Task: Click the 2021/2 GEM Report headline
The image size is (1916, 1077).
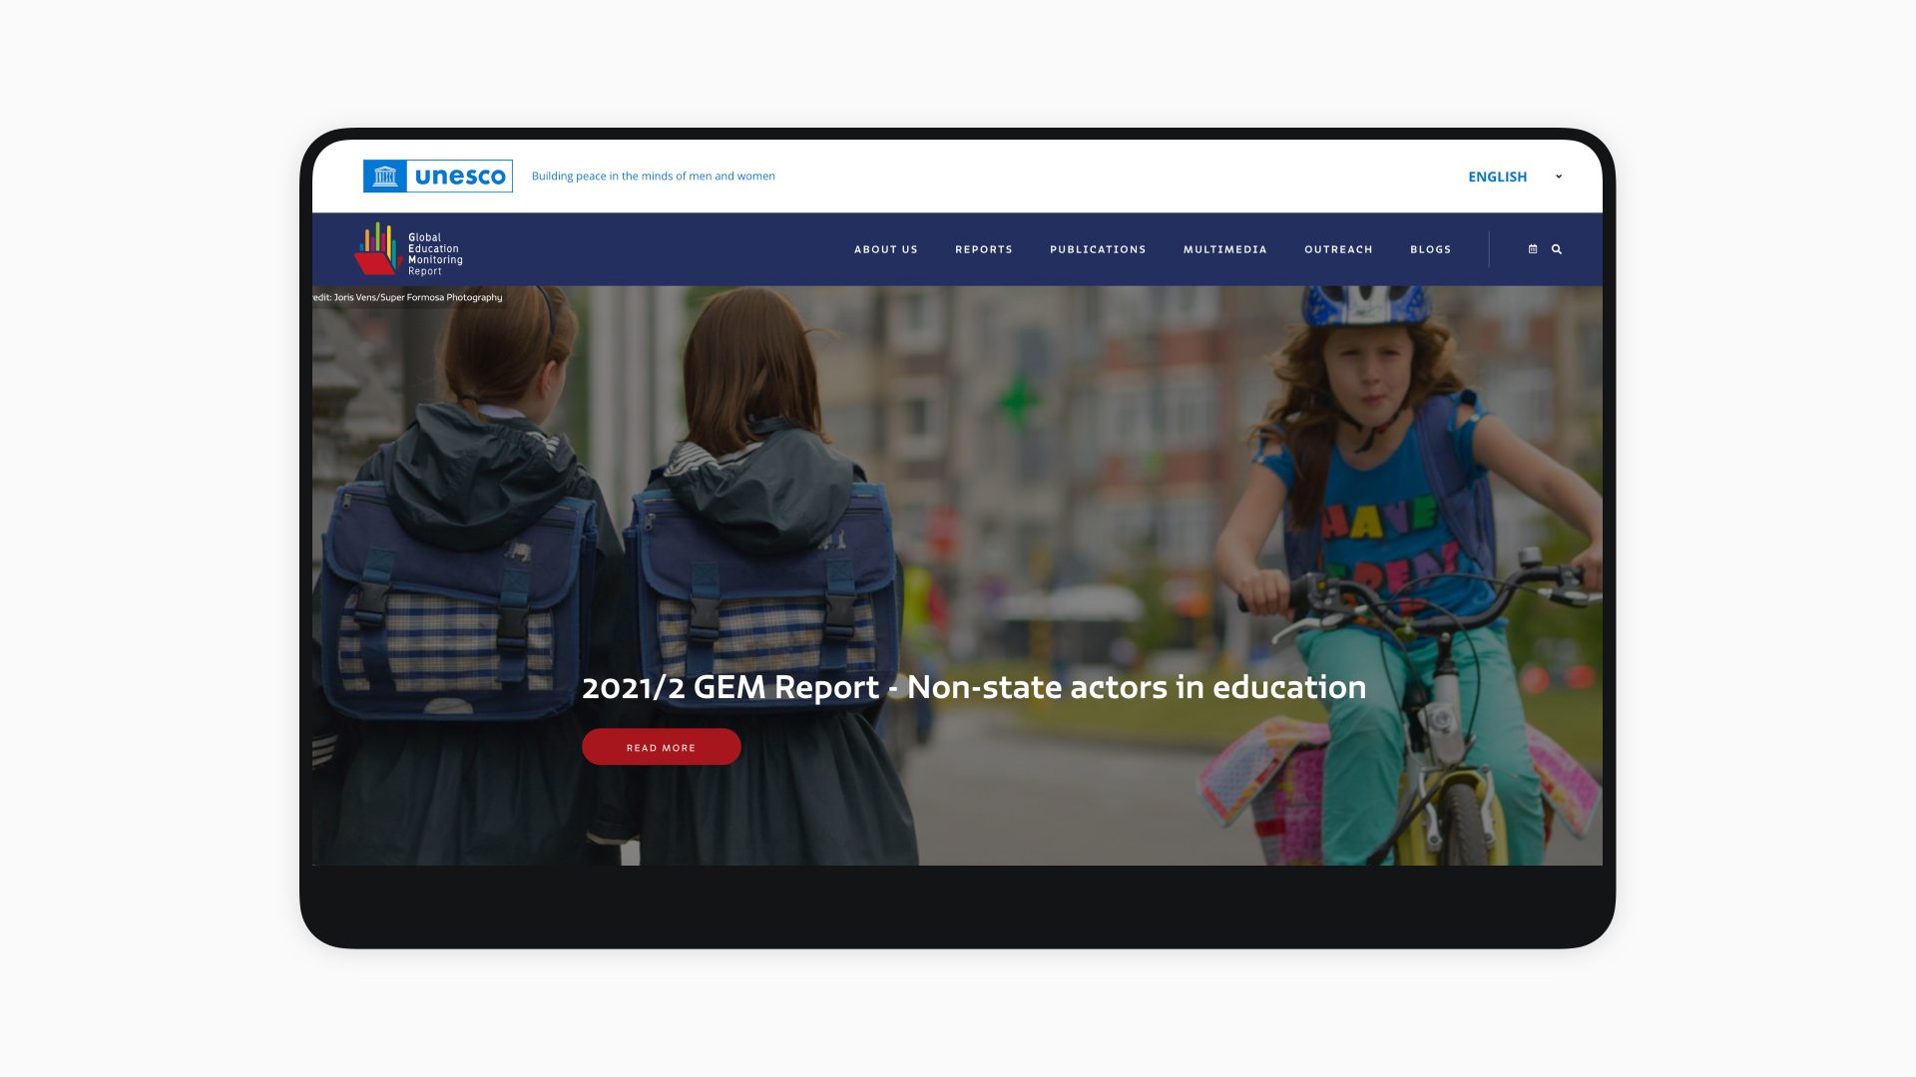Action: click(973, 687)
